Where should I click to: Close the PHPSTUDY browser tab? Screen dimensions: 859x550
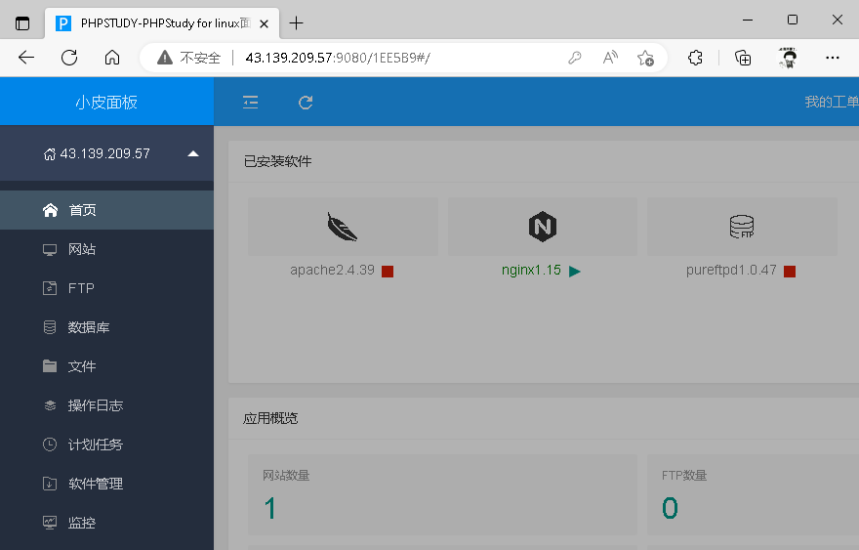[265, 23]
